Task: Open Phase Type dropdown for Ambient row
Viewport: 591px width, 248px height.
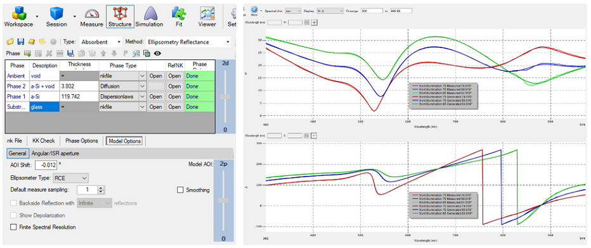Action: click(x=142, y=76)
